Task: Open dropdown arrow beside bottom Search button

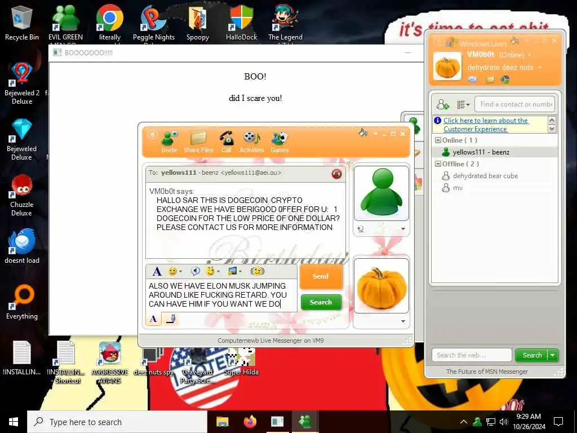Action: click(553, 355)
